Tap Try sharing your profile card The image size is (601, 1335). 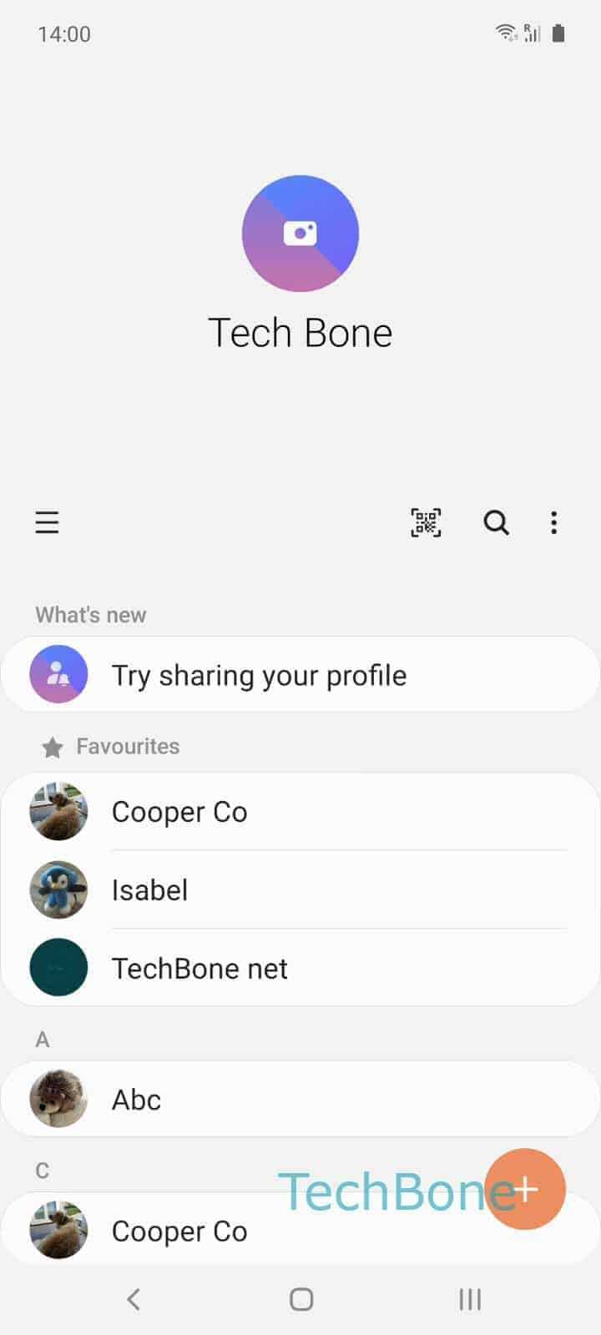click(x=300, y=674)
